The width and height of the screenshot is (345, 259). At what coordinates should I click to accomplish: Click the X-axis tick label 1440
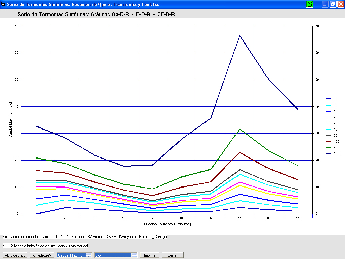click(298, 218)
